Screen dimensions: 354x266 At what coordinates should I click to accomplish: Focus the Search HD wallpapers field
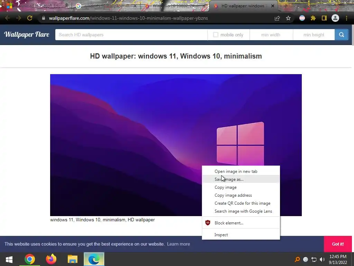click(x=131, y=35)
